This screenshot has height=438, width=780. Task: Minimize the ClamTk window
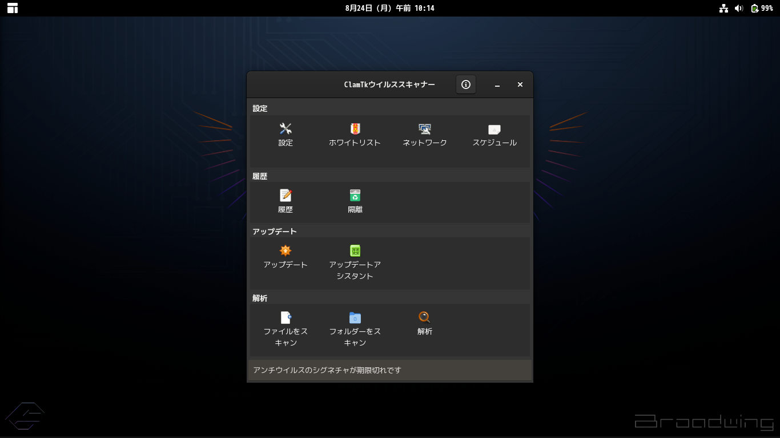click(x=497, y=84)
